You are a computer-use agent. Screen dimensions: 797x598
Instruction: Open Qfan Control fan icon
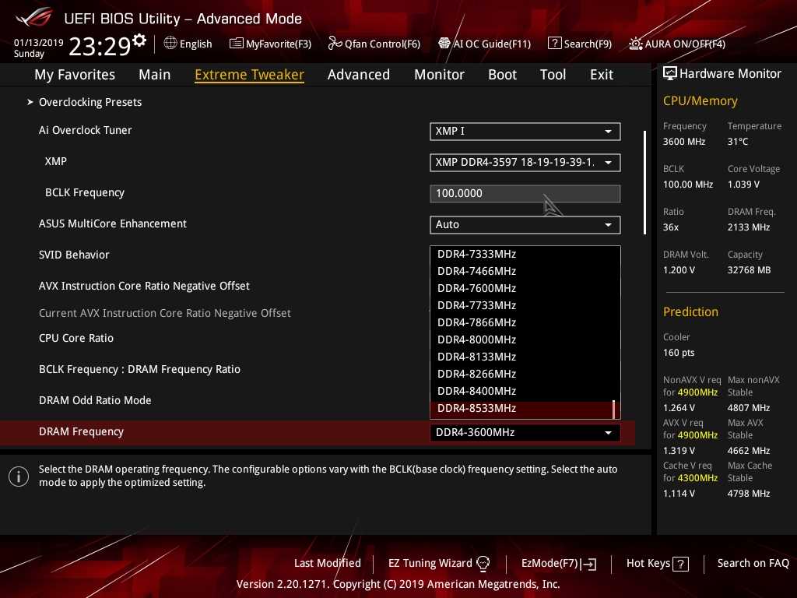point(335,44)
